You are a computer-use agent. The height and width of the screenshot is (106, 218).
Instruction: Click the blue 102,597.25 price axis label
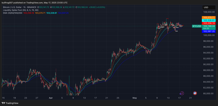click(x=209, y=31)
